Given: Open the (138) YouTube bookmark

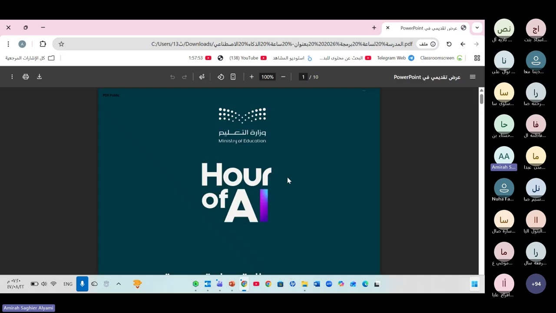Looking at the screenshot, I should [x=248, y=58].
